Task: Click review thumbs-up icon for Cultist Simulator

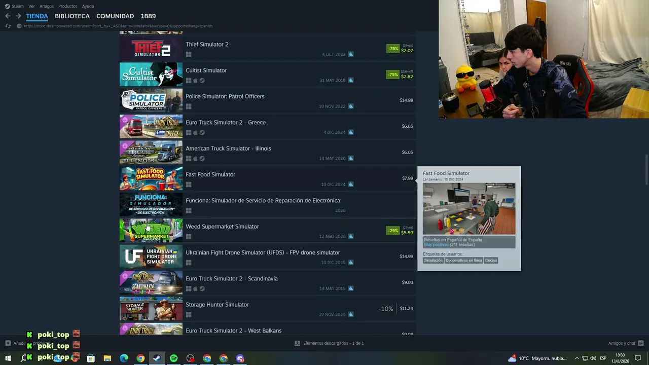Action: pyautogui.click(x=351, y=80)
